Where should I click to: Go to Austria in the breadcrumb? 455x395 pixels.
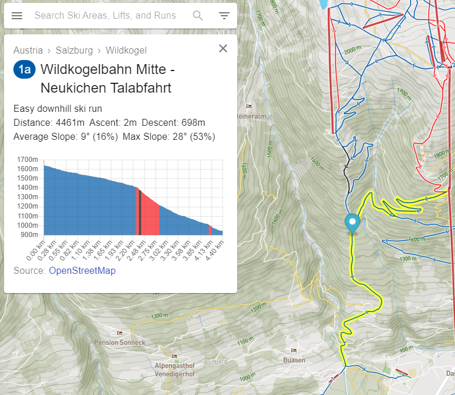click(x=28, y=50)
